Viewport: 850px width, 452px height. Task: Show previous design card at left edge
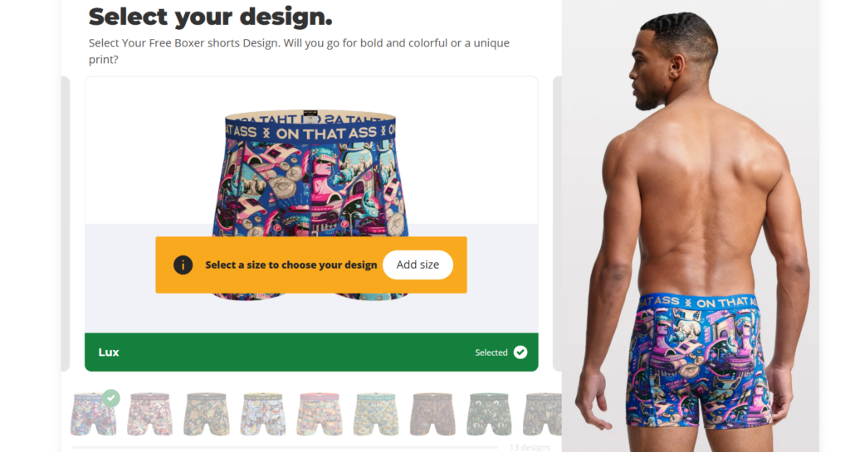(66, 224)
